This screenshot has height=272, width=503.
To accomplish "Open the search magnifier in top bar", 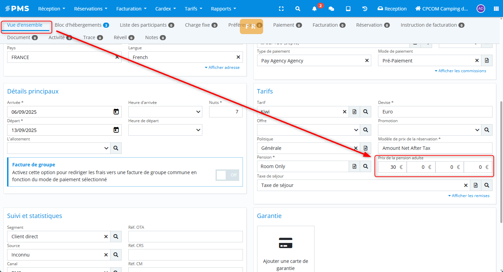I will [x=298, y=9].
